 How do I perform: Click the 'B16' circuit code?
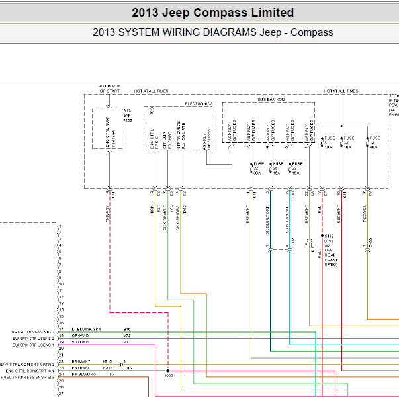[x=127, y=329]
